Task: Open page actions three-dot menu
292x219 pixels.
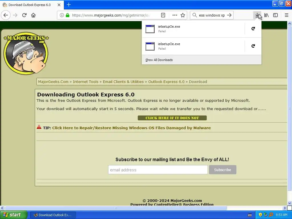Action: [175, 15]
